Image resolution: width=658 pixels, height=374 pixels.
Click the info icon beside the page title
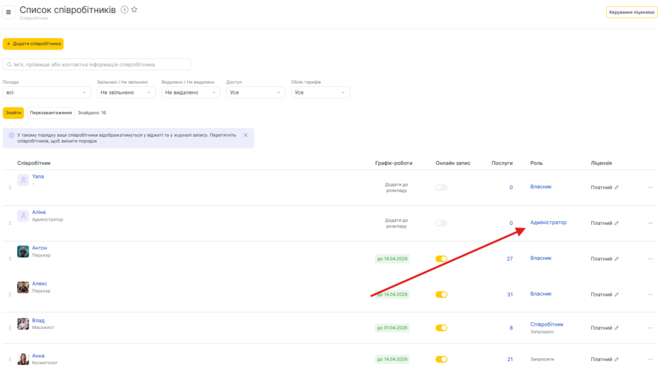(x=125, y=10)
